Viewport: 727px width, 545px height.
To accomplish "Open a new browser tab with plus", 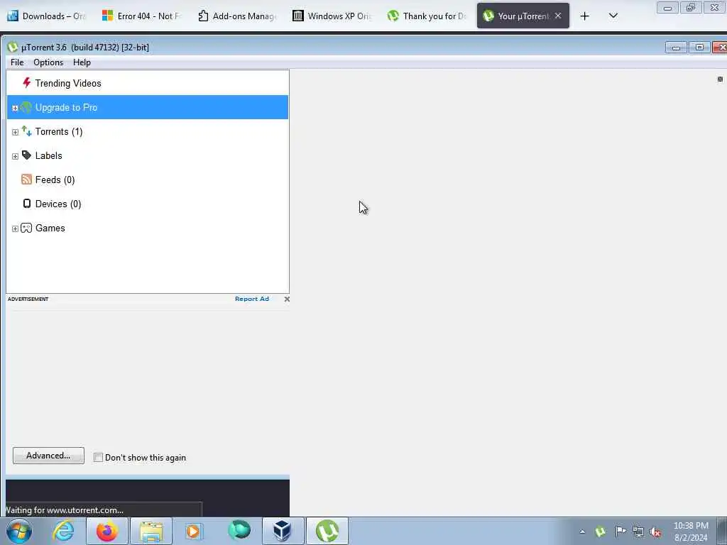I will pyautogui.click(x=585, y=16).
